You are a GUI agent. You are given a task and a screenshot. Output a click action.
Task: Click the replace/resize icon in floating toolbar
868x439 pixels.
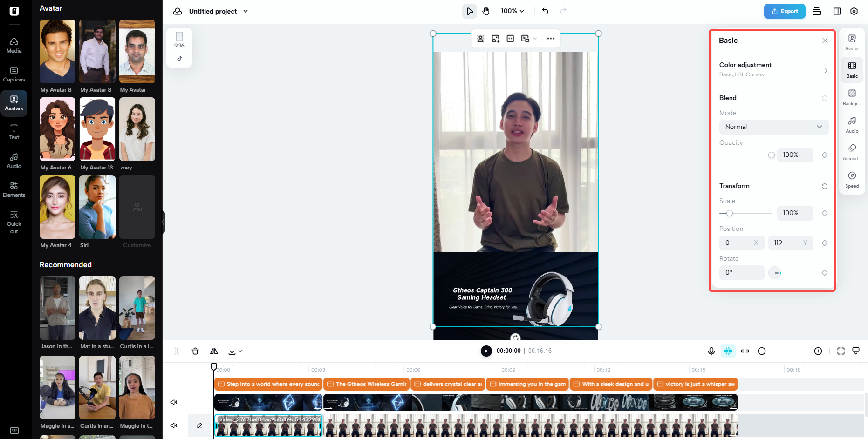tap(525, 39)
